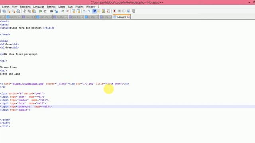
Task: Click the input type="number" line
Action: (x=24, y=100)
